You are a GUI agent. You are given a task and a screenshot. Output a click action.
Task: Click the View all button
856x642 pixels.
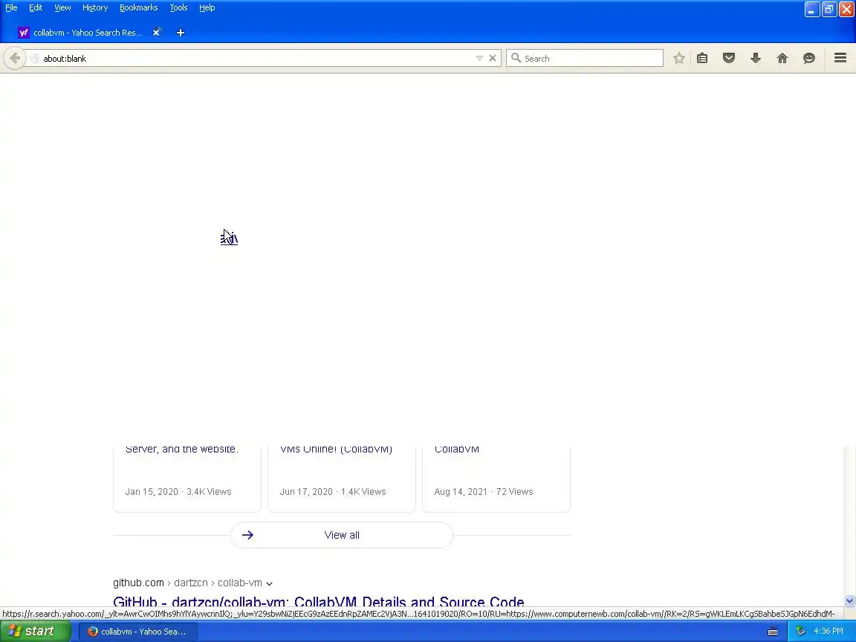tap(342, 535)
